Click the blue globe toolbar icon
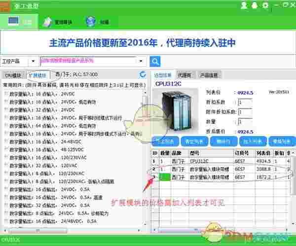 point(90,22)
